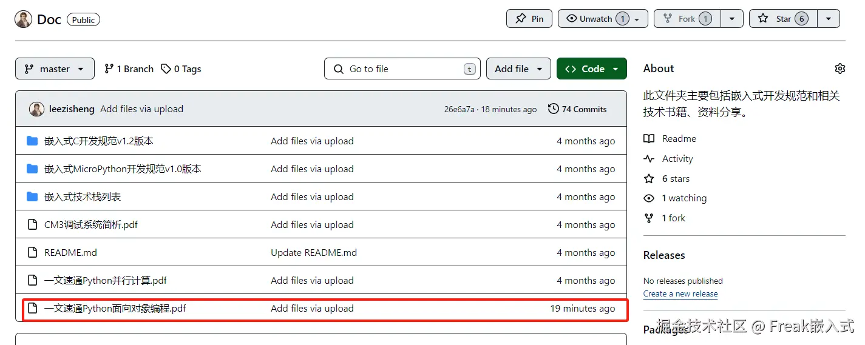Viewport: 865px width, 345px height.
Task: Star the repository
Action: 783,19
